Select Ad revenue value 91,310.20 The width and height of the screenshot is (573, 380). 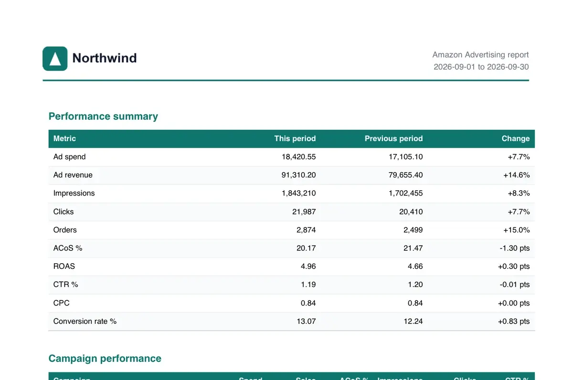298,175
